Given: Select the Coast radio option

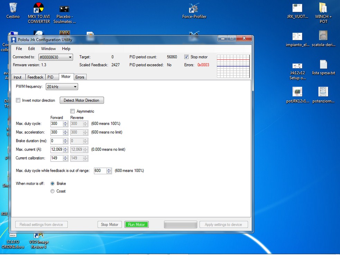Looking at the screenshot, I should tap(53, 191).
